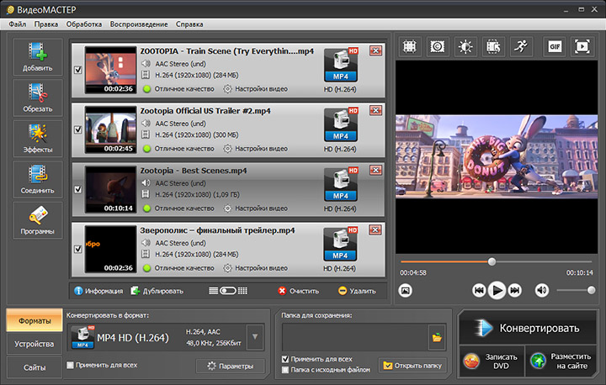The width and height of the screenshot is (606, 385).
Task: Open the Эффекты effects tool
Action: pos(38,138)
